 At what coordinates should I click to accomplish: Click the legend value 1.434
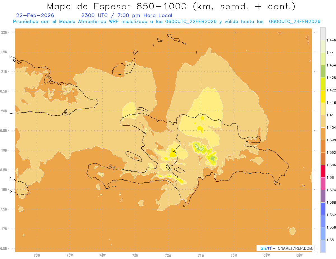(331, 65)
